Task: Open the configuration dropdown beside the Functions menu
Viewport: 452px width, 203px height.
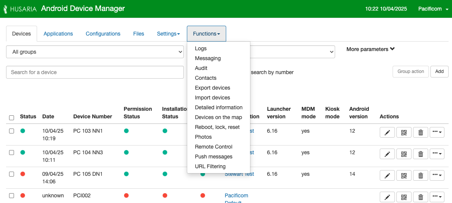Action: point(292,52)
